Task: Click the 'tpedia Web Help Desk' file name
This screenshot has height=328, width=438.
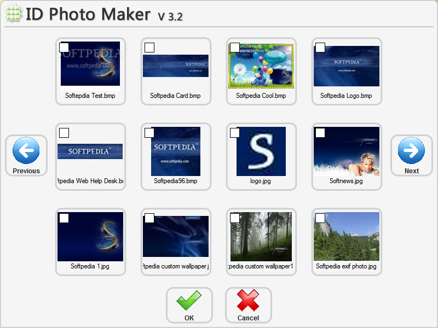Action: click(x=90, y=181)
